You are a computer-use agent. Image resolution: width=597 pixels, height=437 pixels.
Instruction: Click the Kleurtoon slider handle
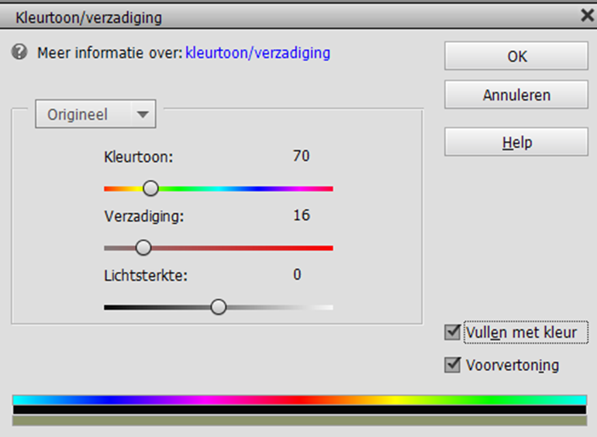(x=150, y=188)
